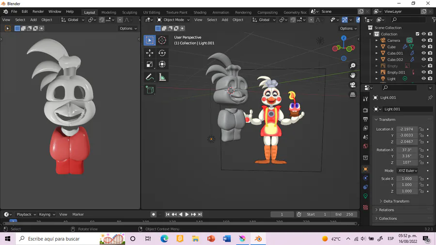The height and width of the screenshot is (245, 436).
Task: Select the Scale tool
Action: coord(150,64)
